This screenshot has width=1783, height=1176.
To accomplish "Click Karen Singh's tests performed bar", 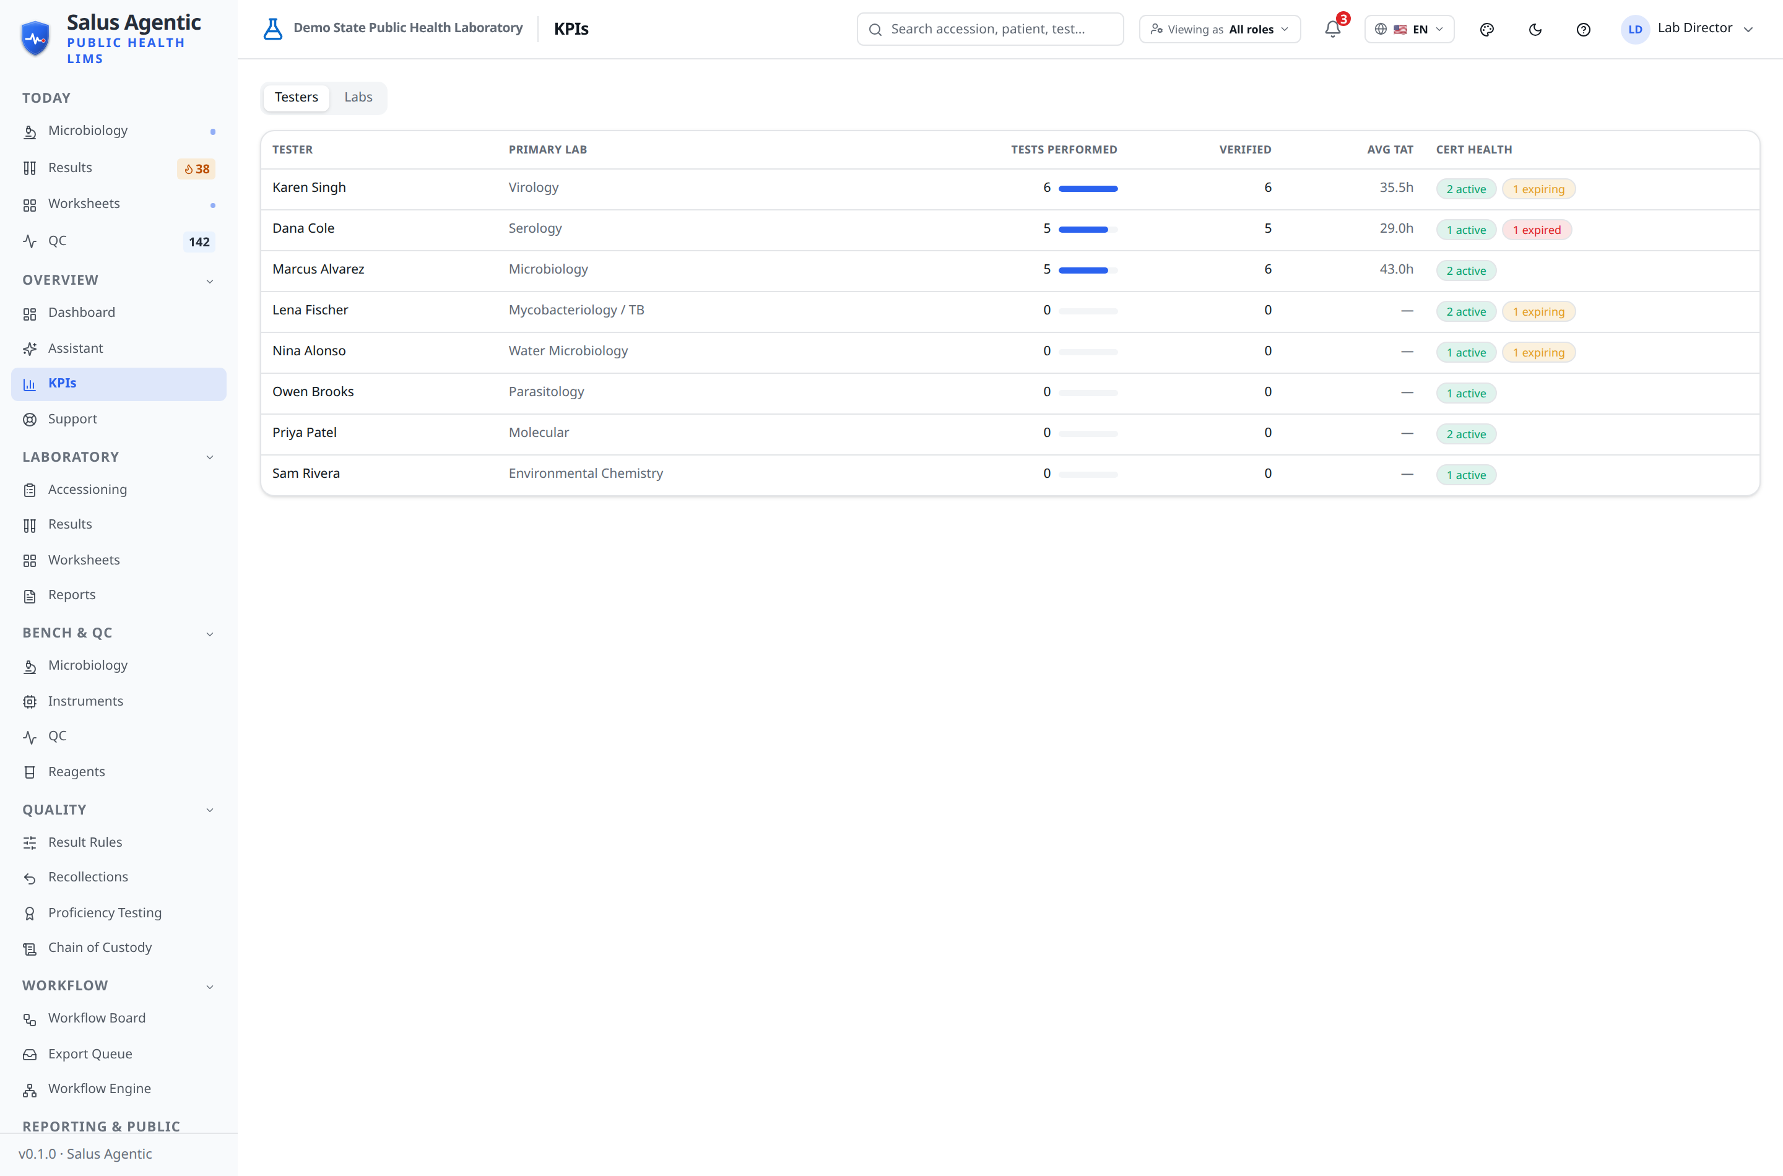I will click(x=1088, y=188).
